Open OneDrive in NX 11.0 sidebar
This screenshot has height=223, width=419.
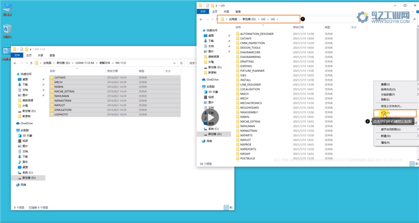pos(25,123)
